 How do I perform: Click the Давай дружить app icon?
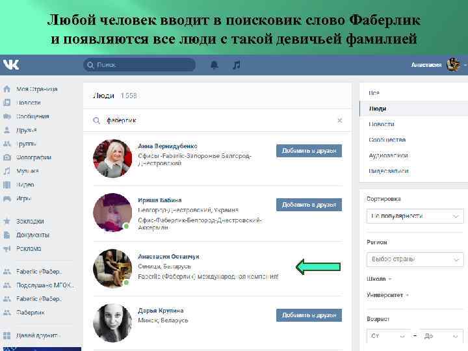[6, 335]
